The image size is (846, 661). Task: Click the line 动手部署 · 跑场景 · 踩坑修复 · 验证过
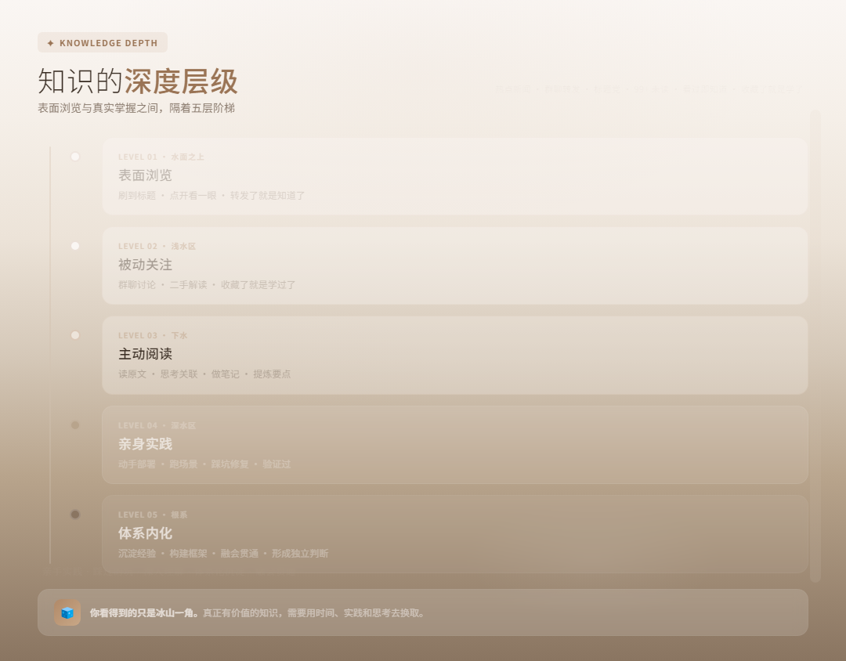tap(204, 464)
